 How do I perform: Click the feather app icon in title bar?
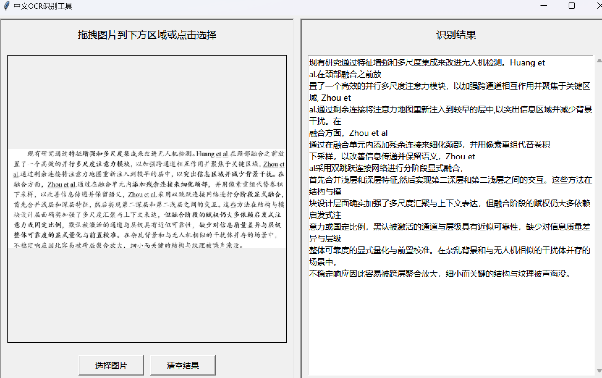click(6, 6)
